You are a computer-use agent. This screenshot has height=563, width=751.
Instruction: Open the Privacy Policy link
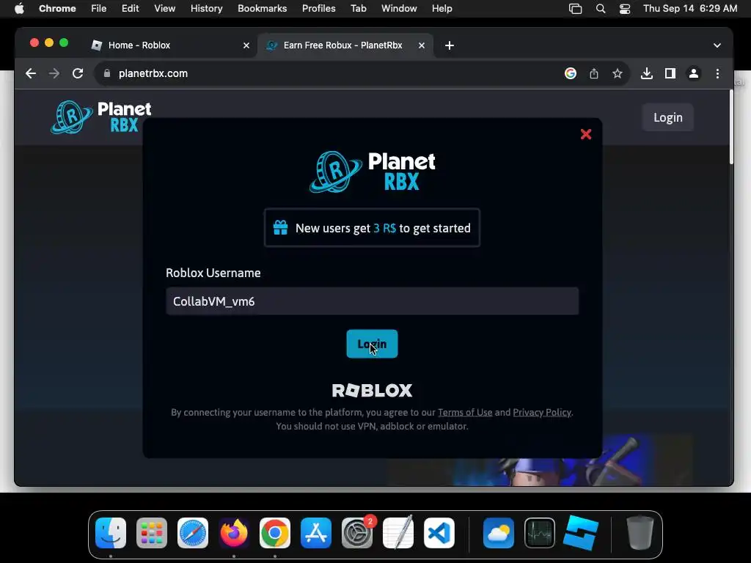[x=542, y=412]
